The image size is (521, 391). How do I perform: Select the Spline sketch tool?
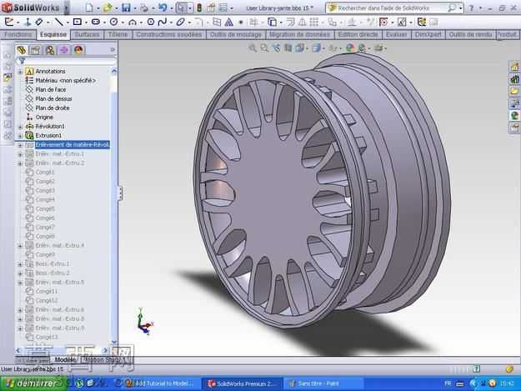[163, 23]
